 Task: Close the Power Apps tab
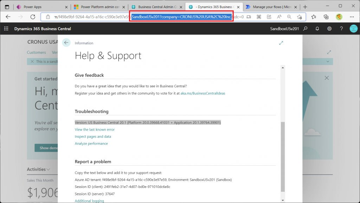click(66, 7)
